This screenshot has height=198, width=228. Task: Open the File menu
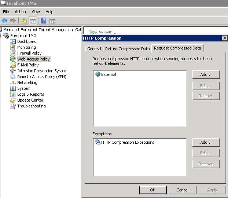point(6,12)
